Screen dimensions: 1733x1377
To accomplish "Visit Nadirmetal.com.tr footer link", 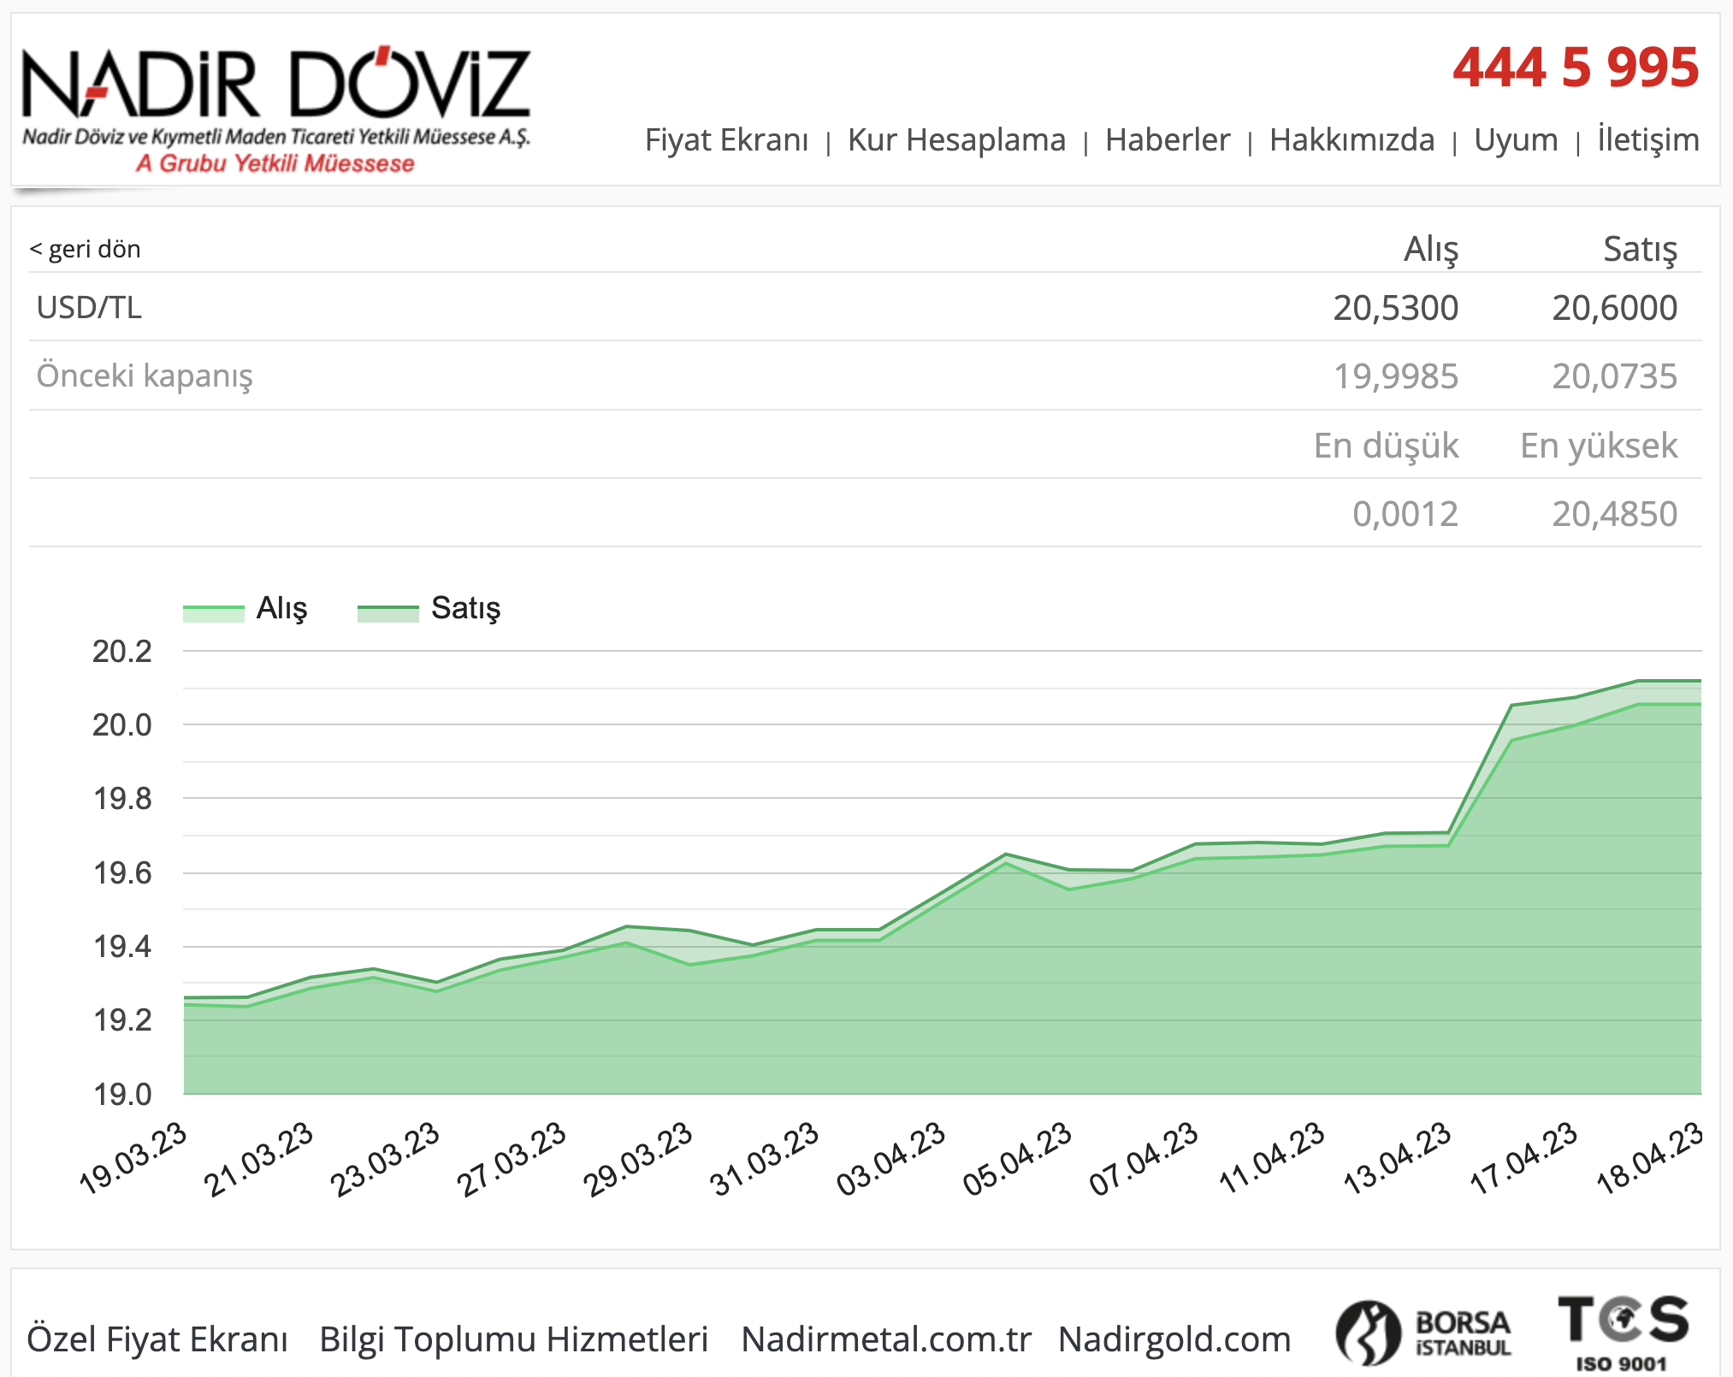I will 886,1339.
